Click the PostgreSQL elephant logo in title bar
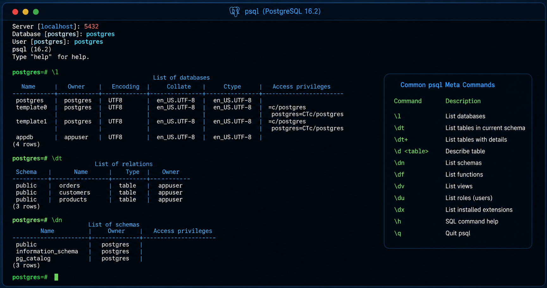Viewport: 547px width, 288px height. (x=234, y=12)
